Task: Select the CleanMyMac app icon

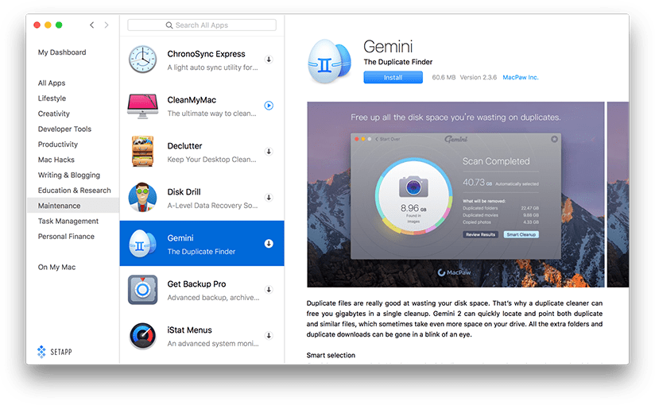Action: click(143, 106)
